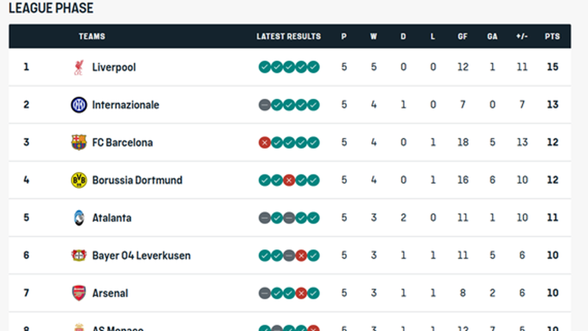Click the Borussia Dortmund BVB crest
588x331 pixels.
click(79, 180)
